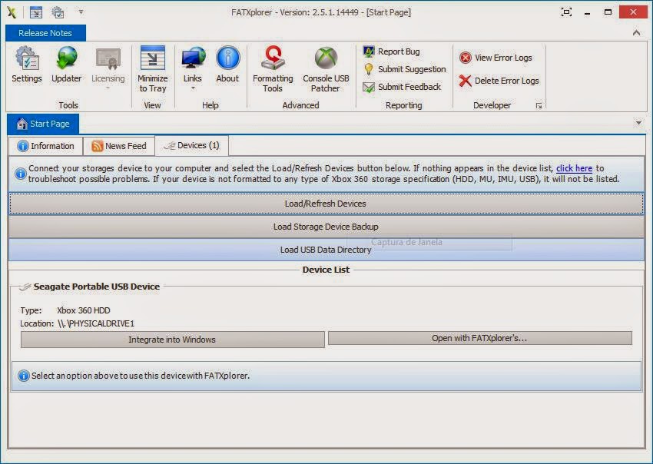Open the quick access toolbar customize arrow
This screenshot has width=653, height=464.
pyautogui.click(x=81, y=12)
